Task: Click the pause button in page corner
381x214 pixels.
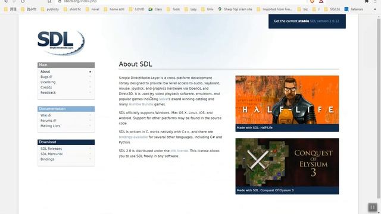Action: pyautogui.click(x=373, y=207)
